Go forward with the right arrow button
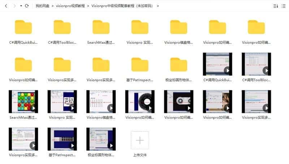 click(x=14, y=6)
